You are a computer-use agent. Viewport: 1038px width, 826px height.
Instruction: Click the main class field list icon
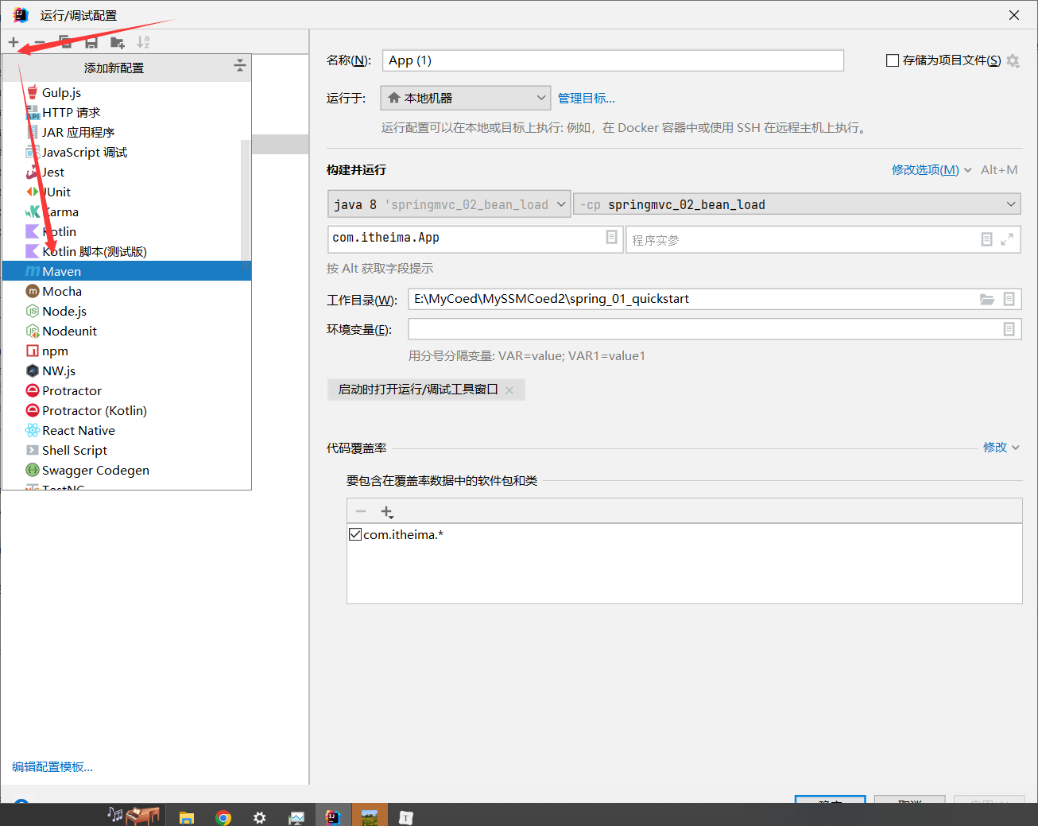tap(611, 237)
